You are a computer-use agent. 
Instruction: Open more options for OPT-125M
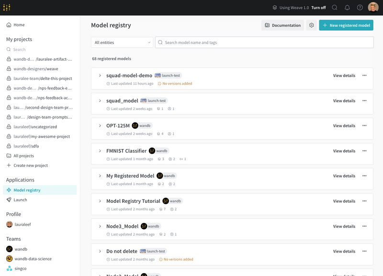[364, 126]
